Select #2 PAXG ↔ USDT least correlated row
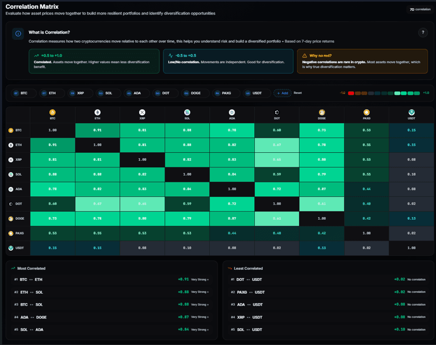The height and width of the screenshot is (345, 436). (328, 292)
